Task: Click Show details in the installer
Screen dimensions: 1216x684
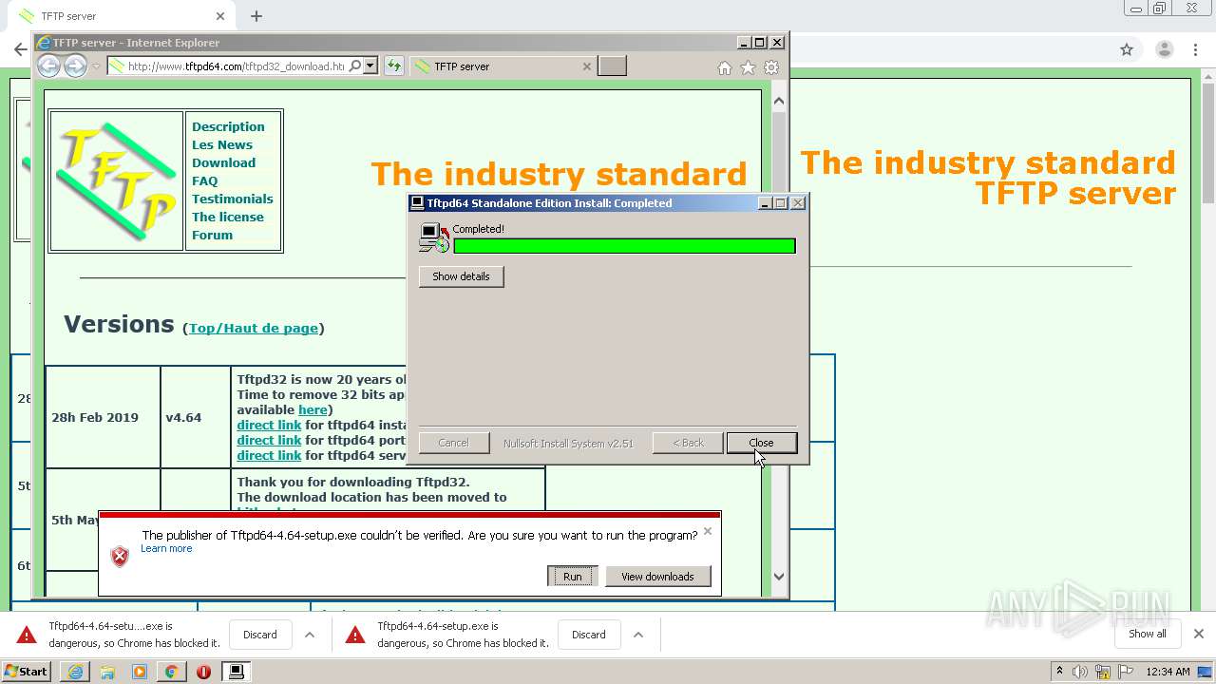Action: [x=461, y=276]
